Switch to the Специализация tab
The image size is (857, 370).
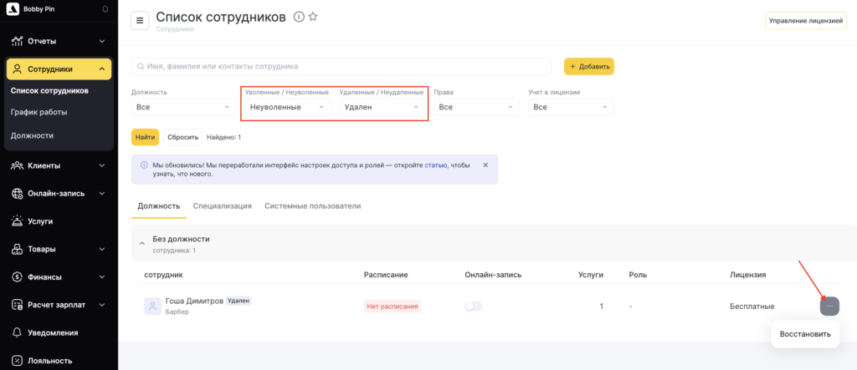coord(222,205)
